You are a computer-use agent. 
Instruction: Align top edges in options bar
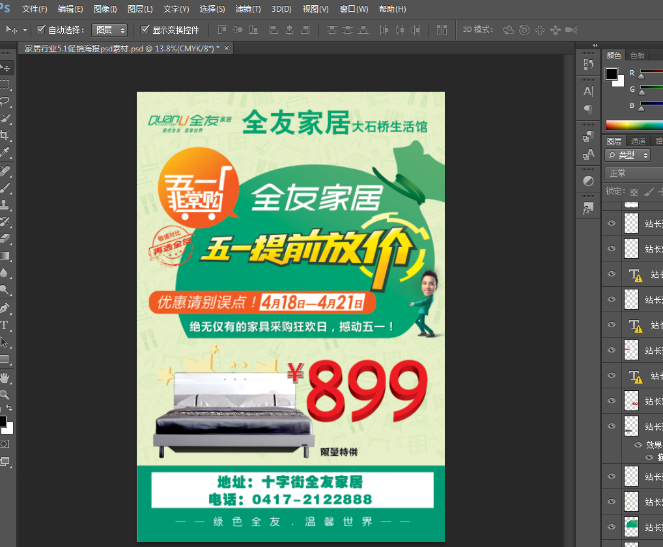pyautogui.click(x=222, y=29)
